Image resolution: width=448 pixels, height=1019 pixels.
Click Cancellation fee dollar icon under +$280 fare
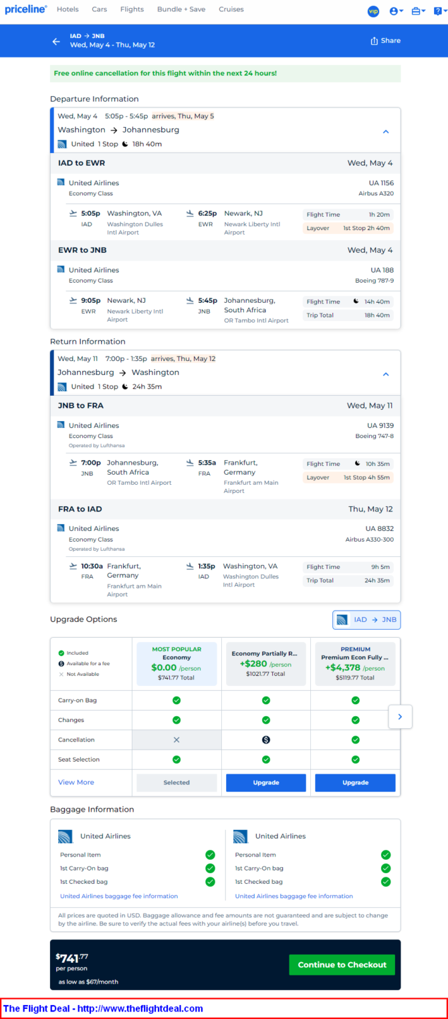click(266, 740)
